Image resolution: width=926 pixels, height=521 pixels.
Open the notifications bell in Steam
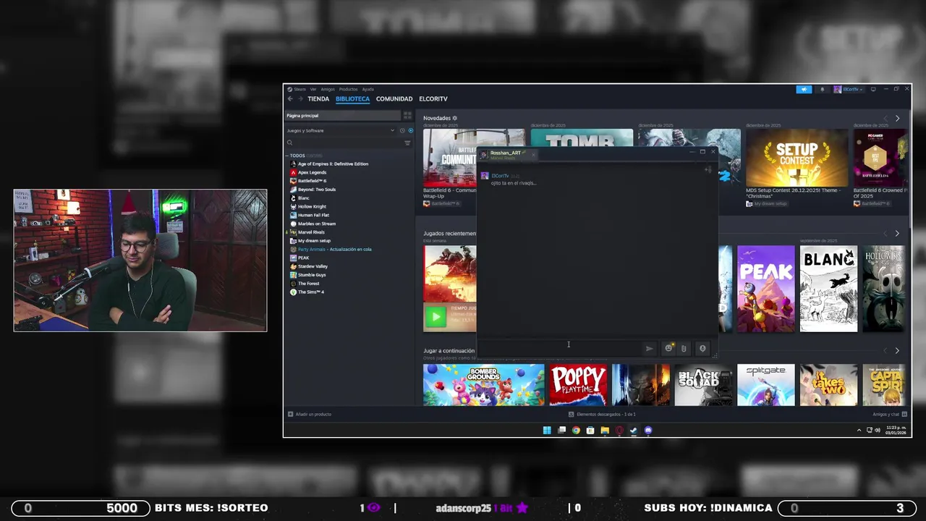click(822, 90)
